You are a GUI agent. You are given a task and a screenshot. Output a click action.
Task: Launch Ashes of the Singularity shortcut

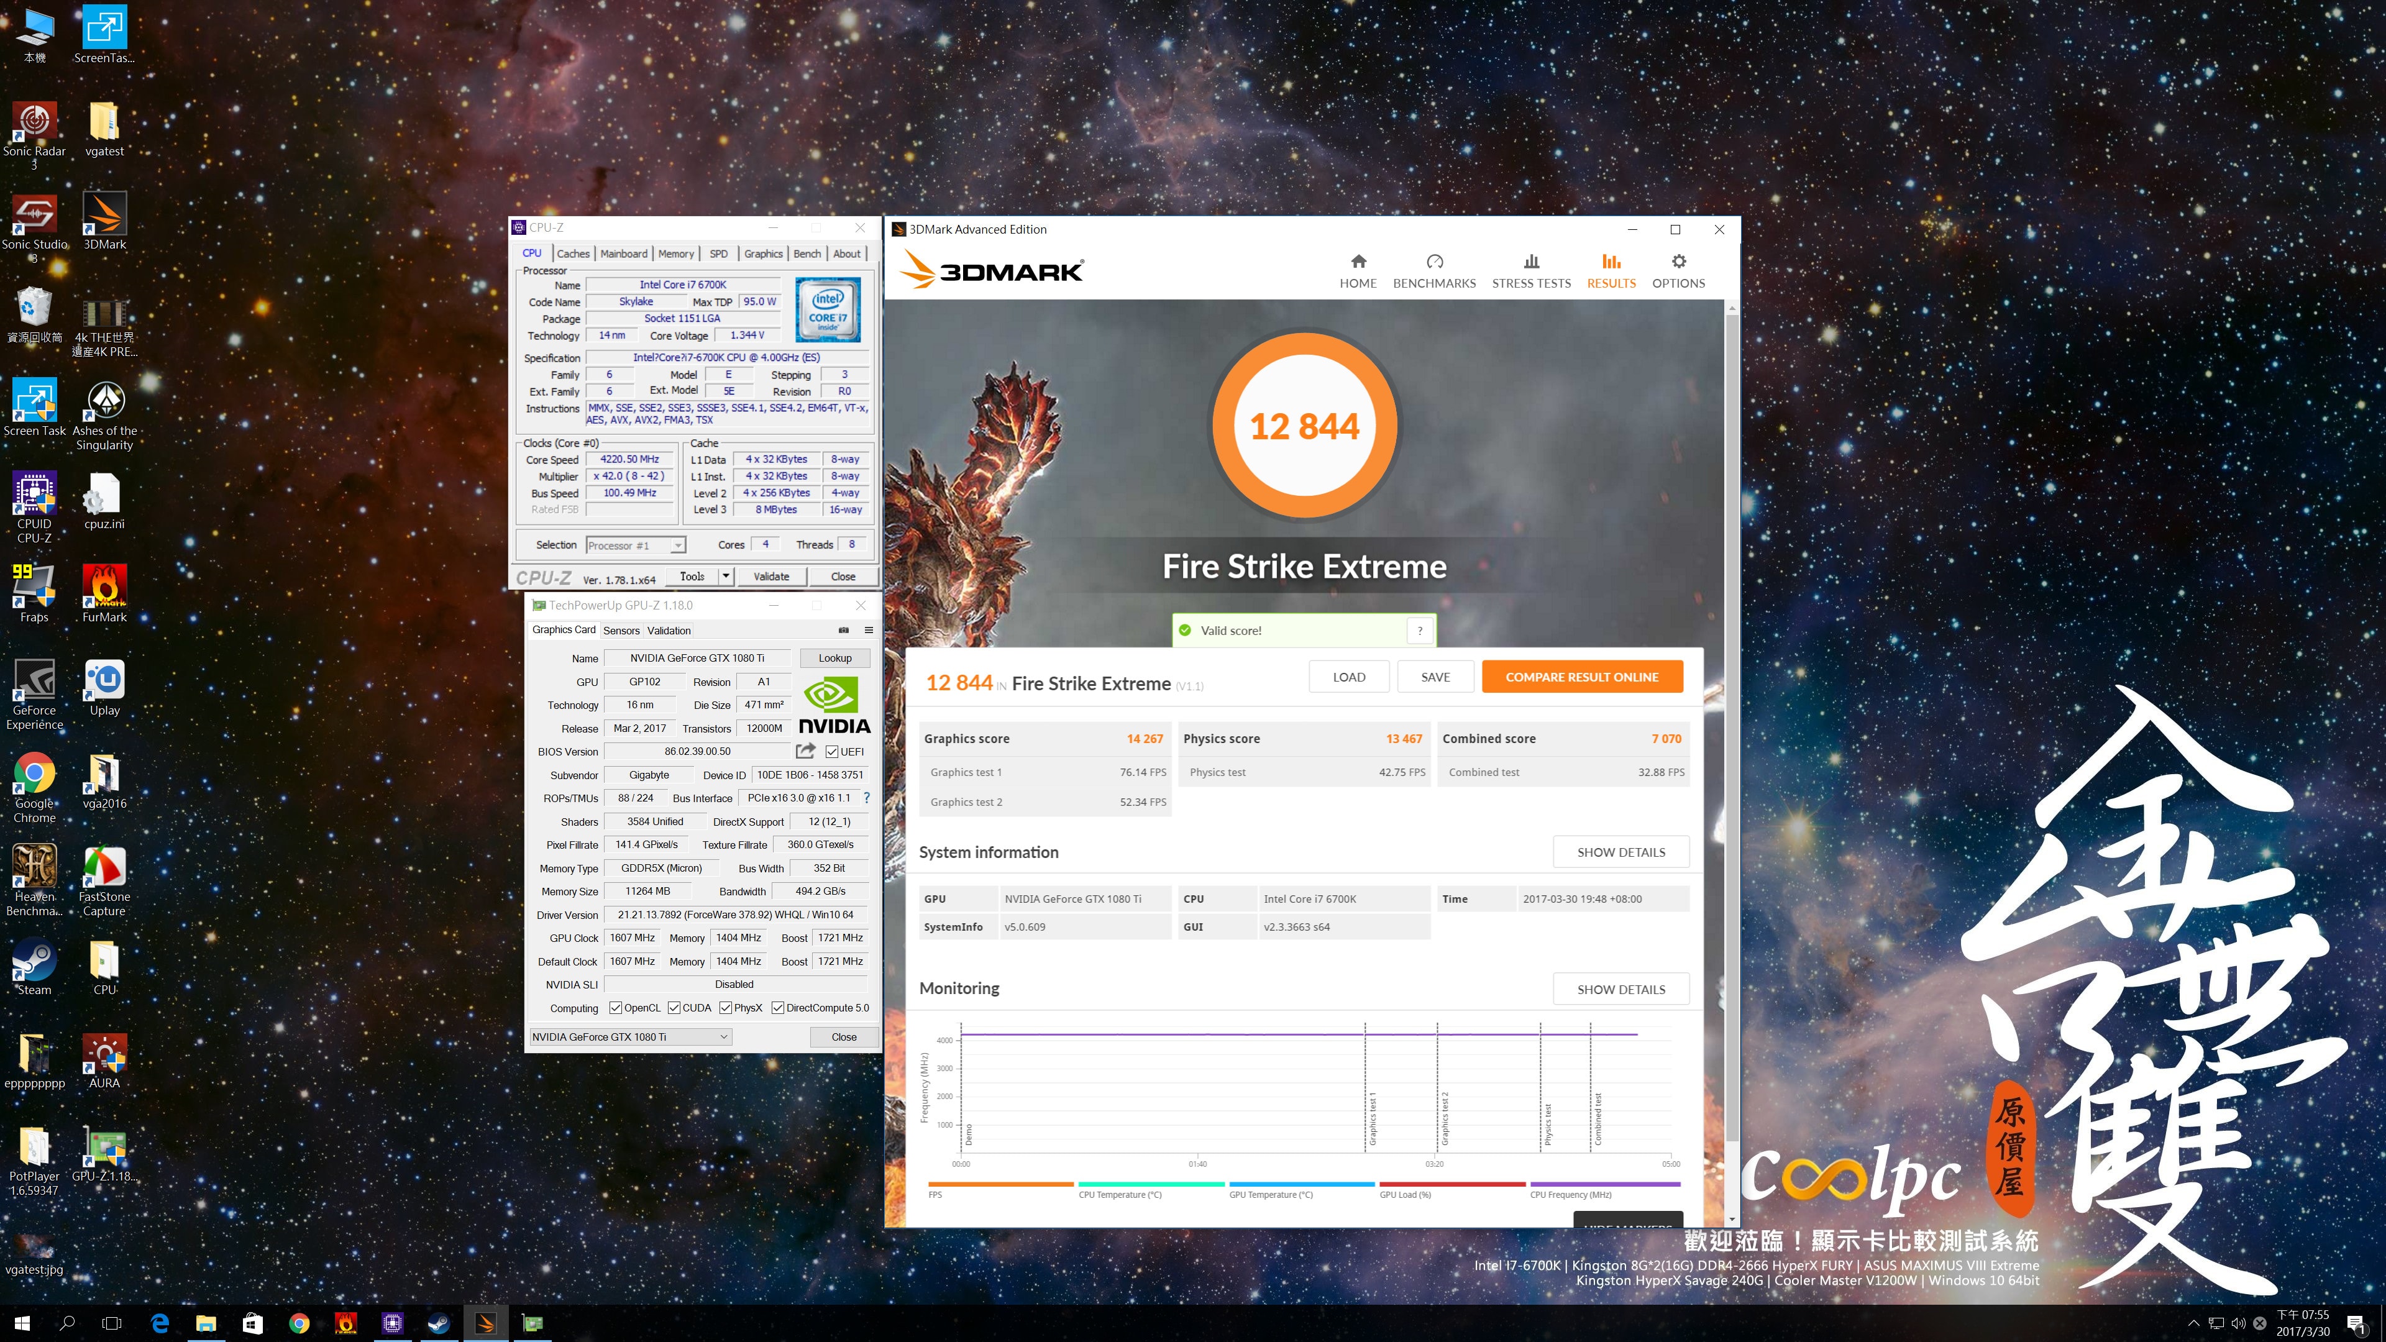(104, 416)
